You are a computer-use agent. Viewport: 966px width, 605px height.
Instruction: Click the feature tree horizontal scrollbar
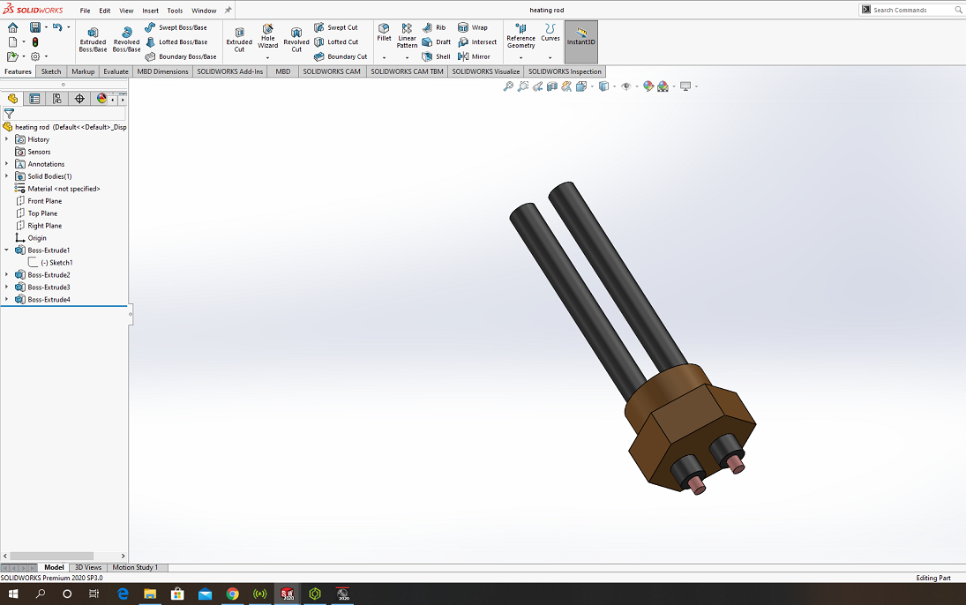click(x=52, y=556)
